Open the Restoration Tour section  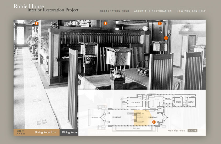pyautogui.click(x=115, y=11)
